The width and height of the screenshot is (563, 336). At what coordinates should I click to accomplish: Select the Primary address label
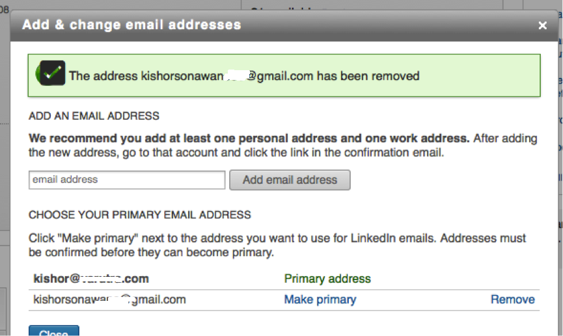coord(327,279)
